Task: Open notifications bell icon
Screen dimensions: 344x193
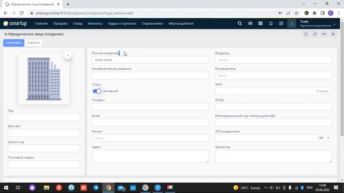Action: (x=271, y=24)
